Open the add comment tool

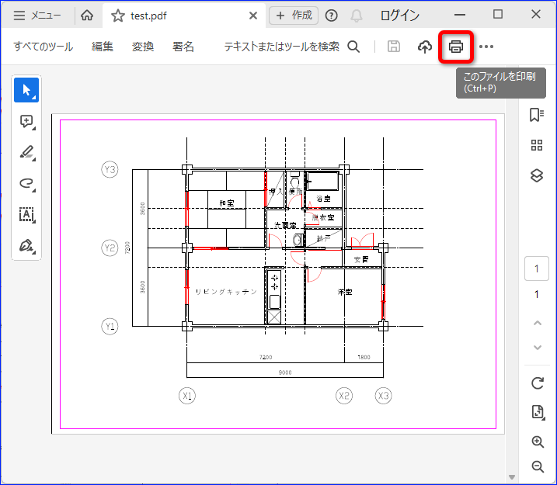click(x=26, y=121)
